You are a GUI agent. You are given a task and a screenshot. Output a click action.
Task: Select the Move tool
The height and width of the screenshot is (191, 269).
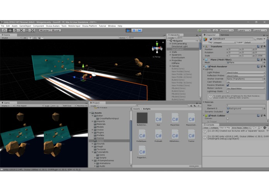[x=10, y=30]
